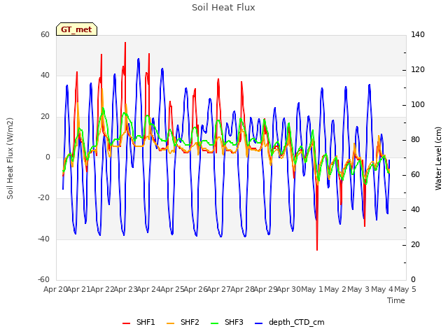The width and height of the screenshot is (448, 336).
Task: Toggle the depth_CTD_cm legend entry
Action: click(x=290, y=322)
